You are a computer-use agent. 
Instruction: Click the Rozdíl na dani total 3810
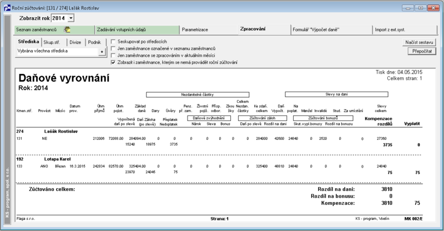387,189
